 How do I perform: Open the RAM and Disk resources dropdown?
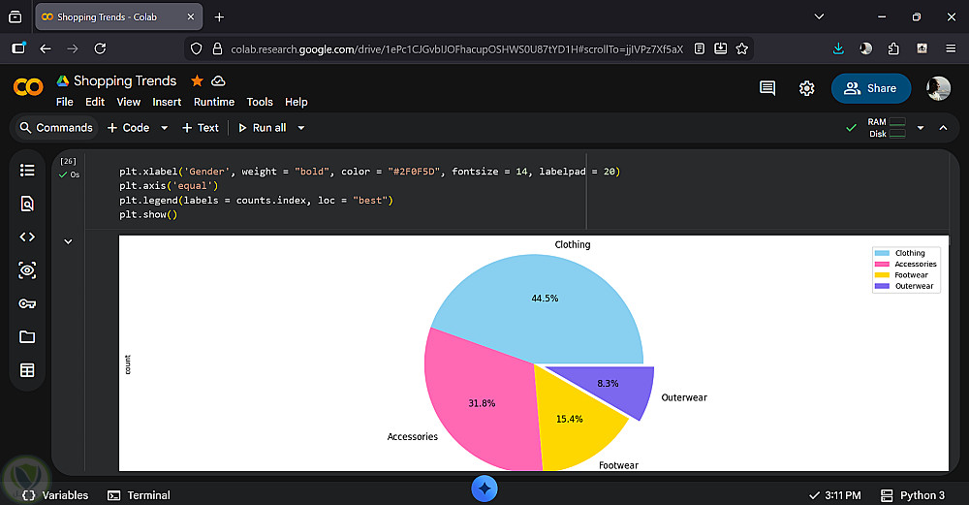click(x=920, y=128)
